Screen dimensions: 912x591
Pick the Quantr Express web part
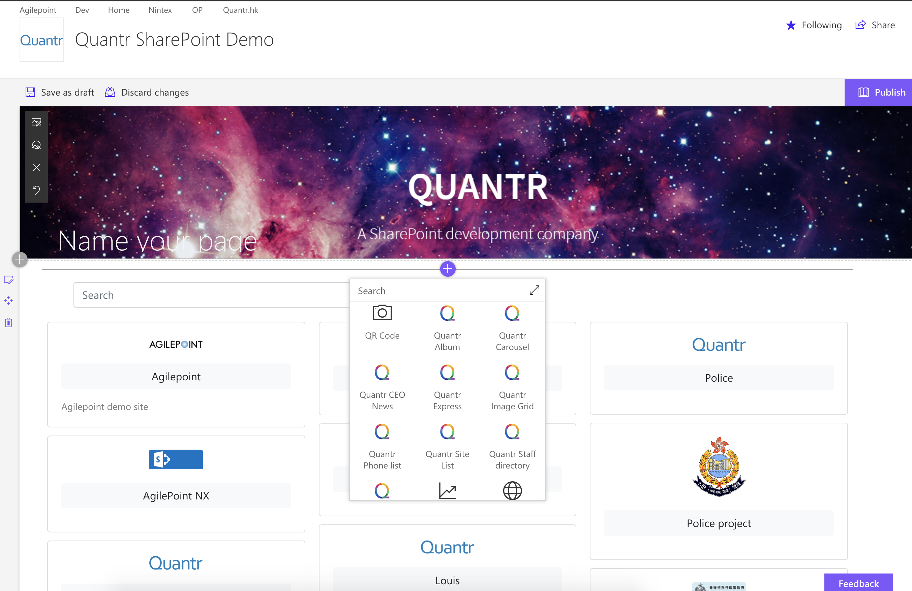coord(447,388)
